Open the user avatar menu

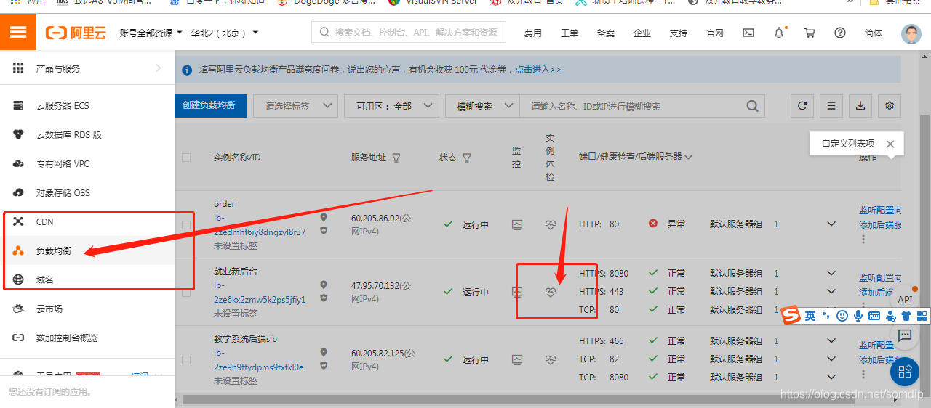(x=911, y=33)
